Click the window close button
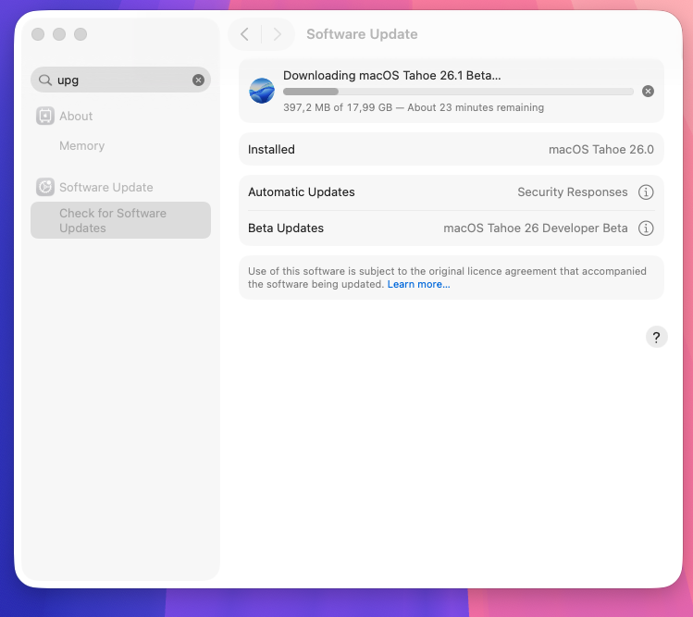The height and width of the screenshot is (617, 693). coord(38,34)
